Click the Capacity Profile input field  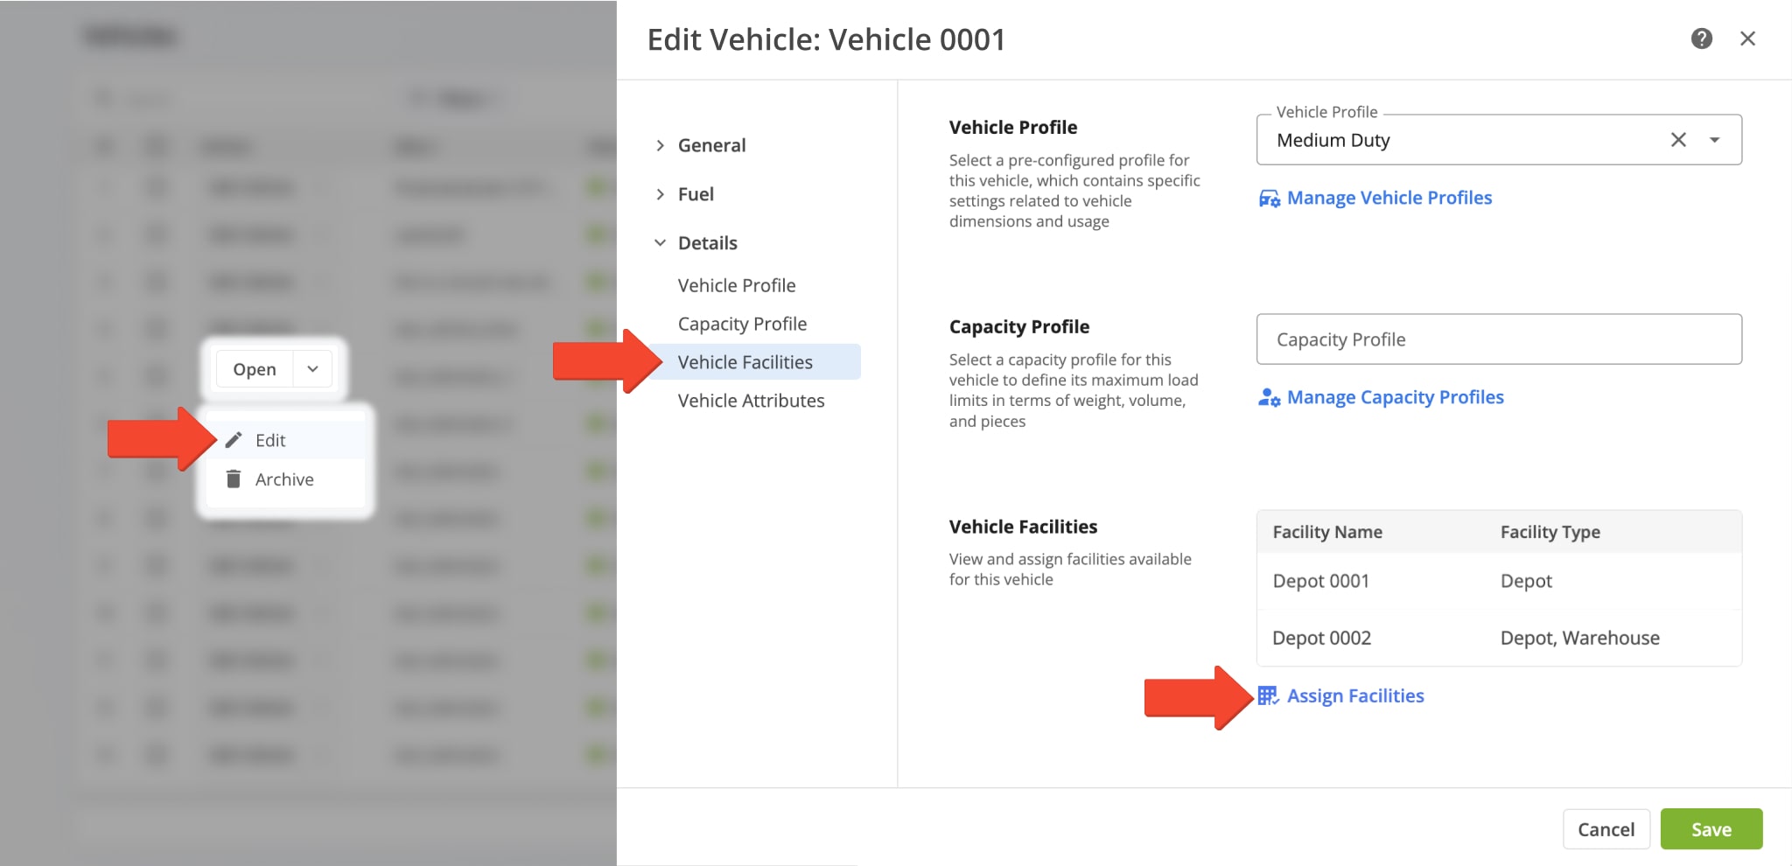pyautogui.click(x=1499, y=339)
